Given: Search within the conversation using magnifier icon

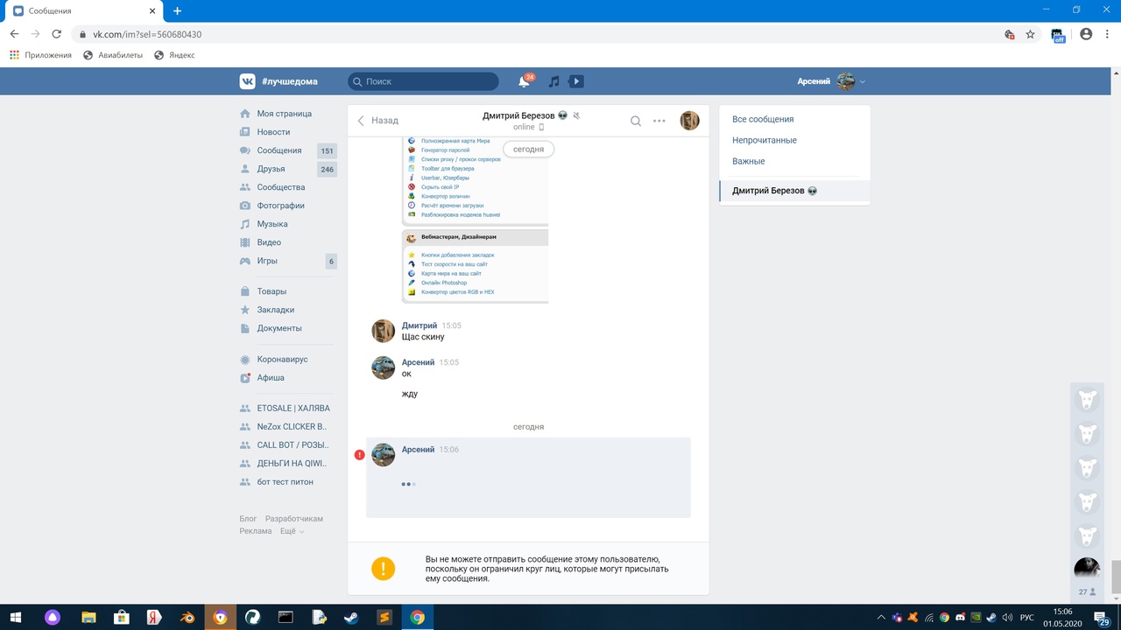Looking at the screenshot, I should [636, 121].
